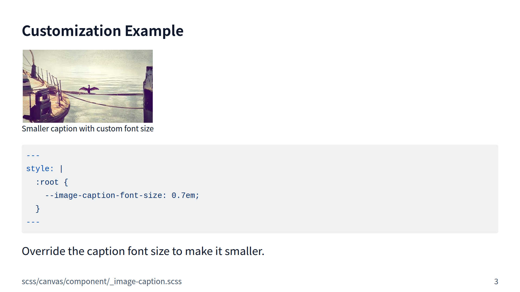Image resolution: width=520 pixels, height=292 pixels.
Task: Click the "--image-caption-font-size" property name
Action: pos(105,195)
